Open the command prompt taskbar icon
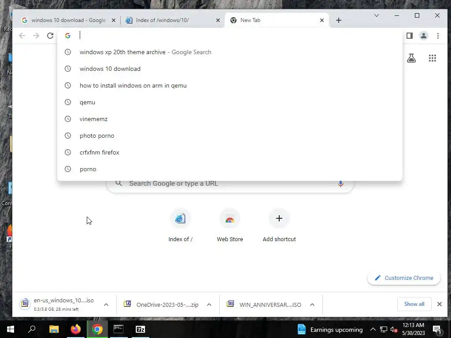The height and width of the screenshot is (338, 451). point(118,329)
